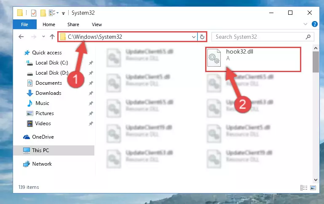Click the hook32.dll gear file icon
The image size is (324, 204).
coord(214,58)
